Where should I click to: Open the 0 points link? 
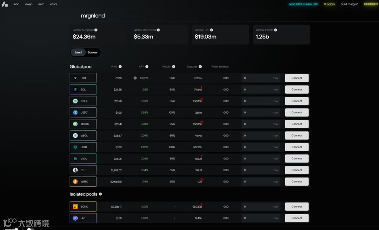click(x=329, y=4)
